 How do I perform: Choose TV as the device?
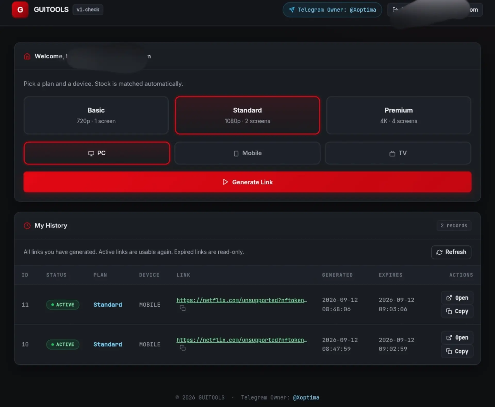(398, 153)
